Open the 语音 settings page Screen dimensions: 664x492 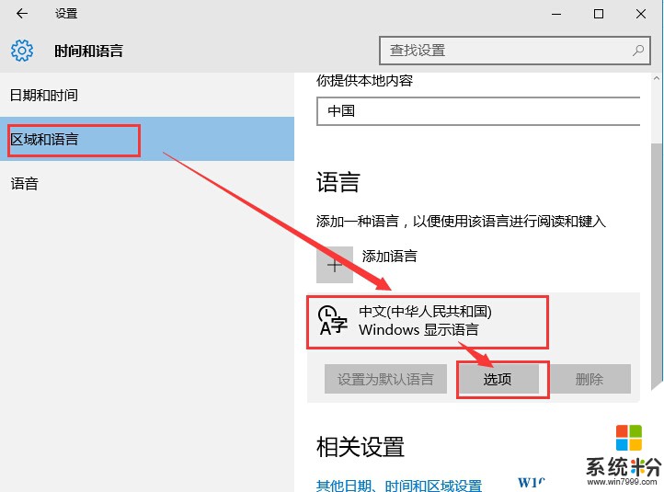click(x=147, y=184)
